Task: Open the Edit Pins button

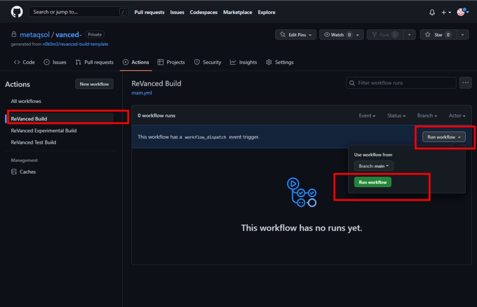Action: [296, 35]
